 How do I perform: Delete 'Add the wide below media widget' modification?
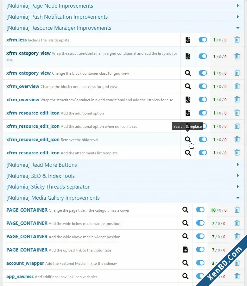[x=237, y=223]
